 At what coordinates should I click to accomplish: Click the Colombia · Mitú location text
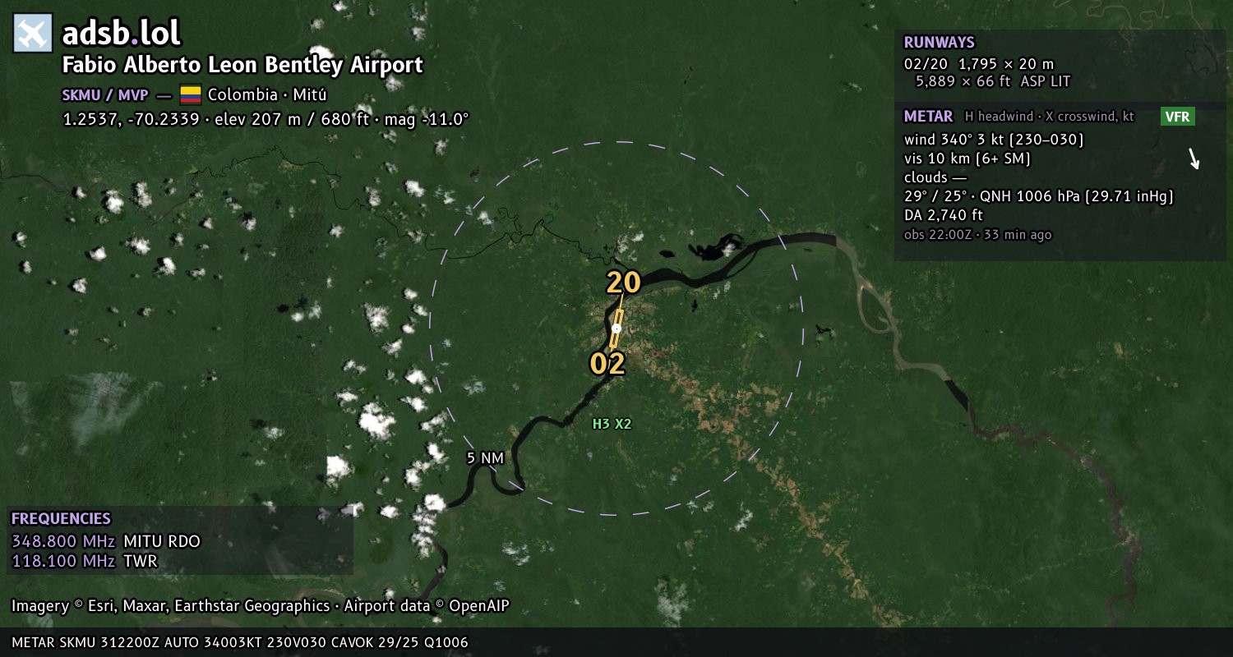[x=267, y=94]
